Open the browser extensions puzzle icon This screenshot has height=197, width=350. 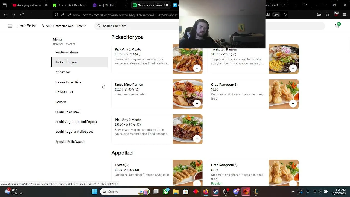coord(327,15)
